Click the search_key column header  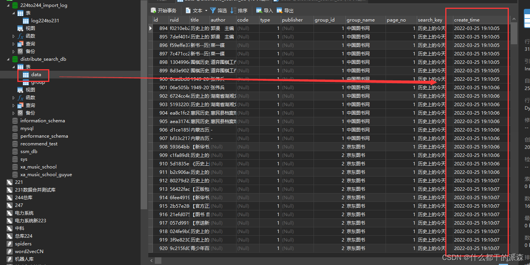434,20
